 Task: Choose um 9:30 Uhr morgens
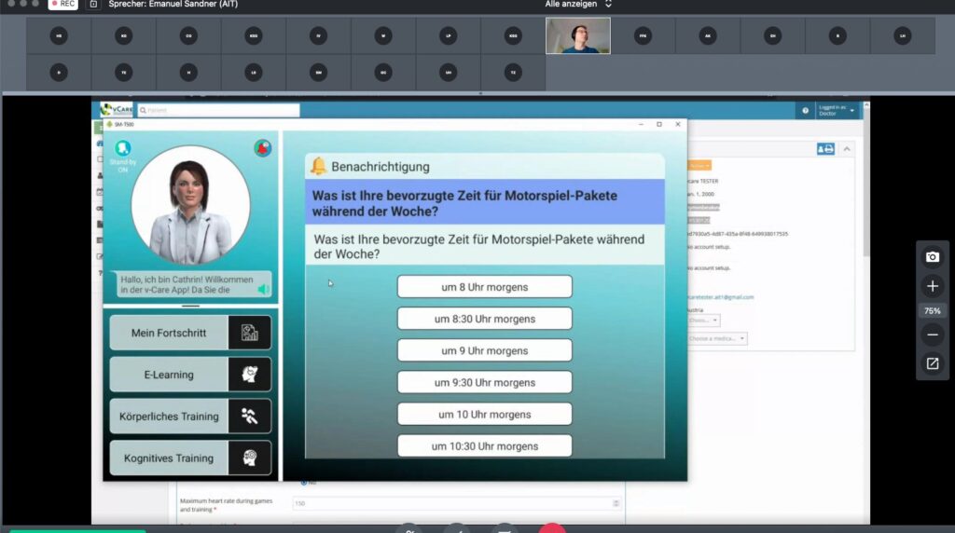point(485,383)
